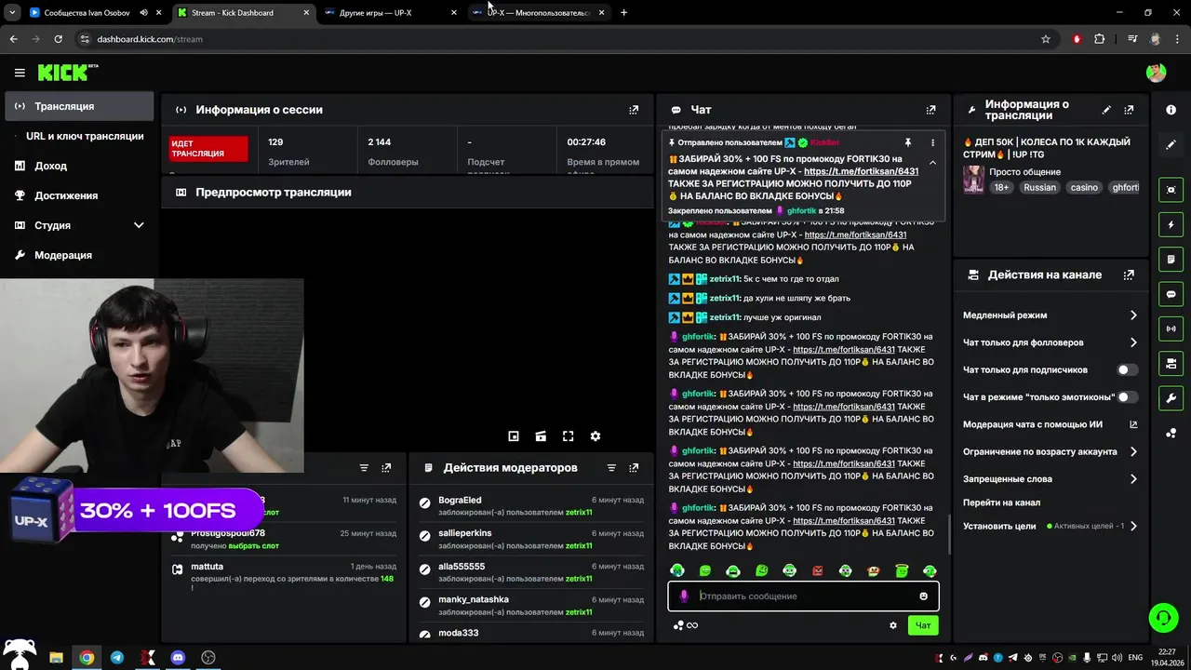Image resolution: width=1191 pixels, height=670 pixels.
Task: Click the info icon in the right sidebar
Action: click(x=1171, y=110)
